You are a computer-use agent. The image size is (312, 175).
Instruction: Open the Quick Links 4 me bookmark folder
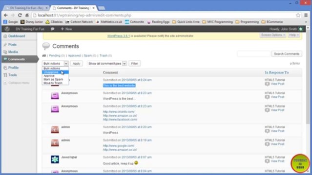(186, 22)
